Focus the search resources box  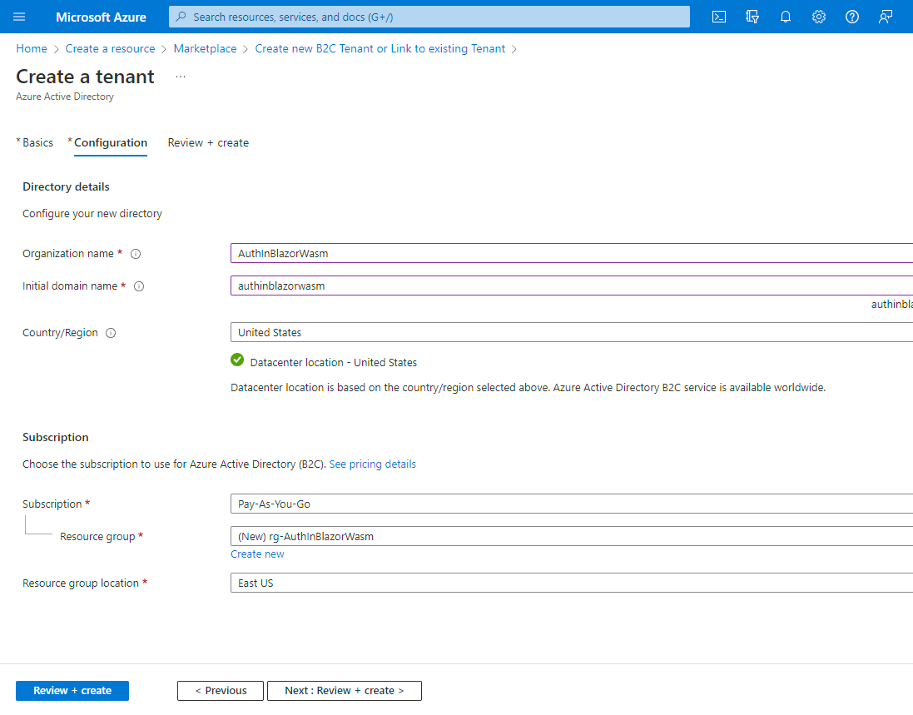[429, 17]
